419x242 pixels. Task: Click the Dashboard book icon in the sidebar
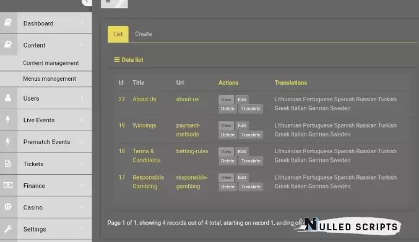tap(8, 23)
